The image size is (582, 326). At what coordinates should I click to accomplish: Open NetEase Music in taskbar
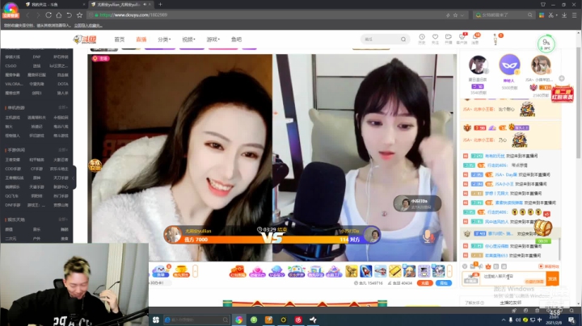pyautogui.click(x=298, y=320)
